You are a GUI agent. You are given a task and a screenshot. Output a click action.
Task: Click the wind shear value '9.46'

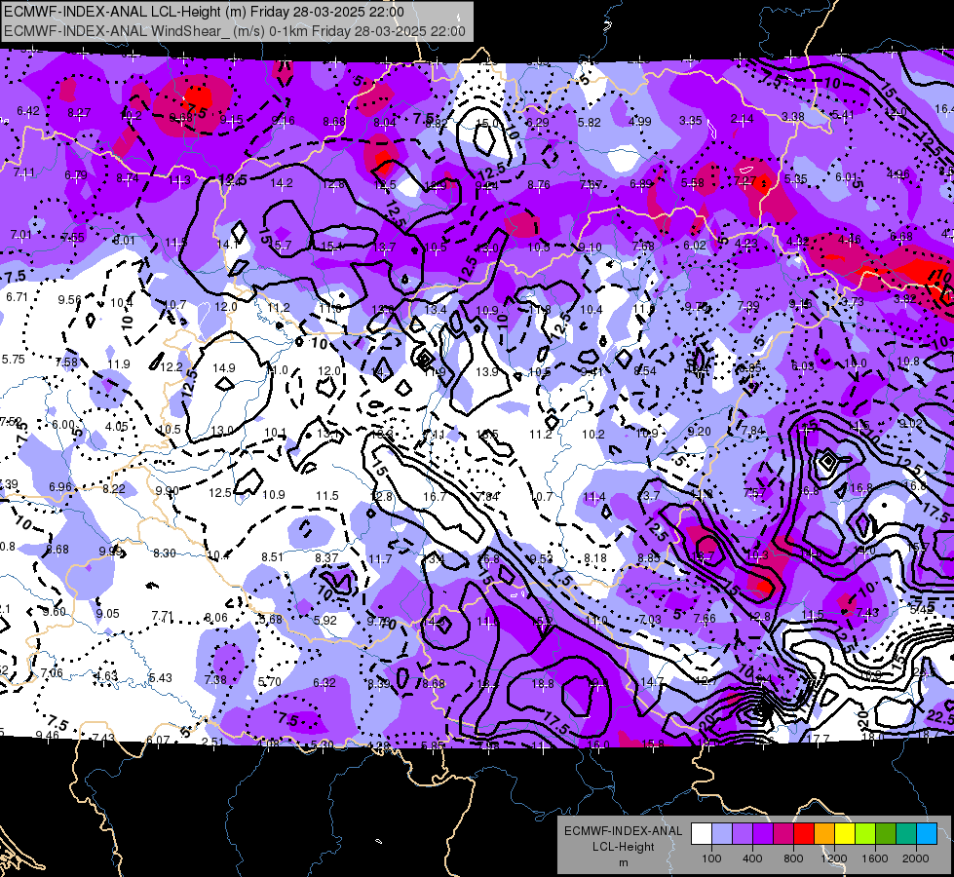click(x=48, y=735)
